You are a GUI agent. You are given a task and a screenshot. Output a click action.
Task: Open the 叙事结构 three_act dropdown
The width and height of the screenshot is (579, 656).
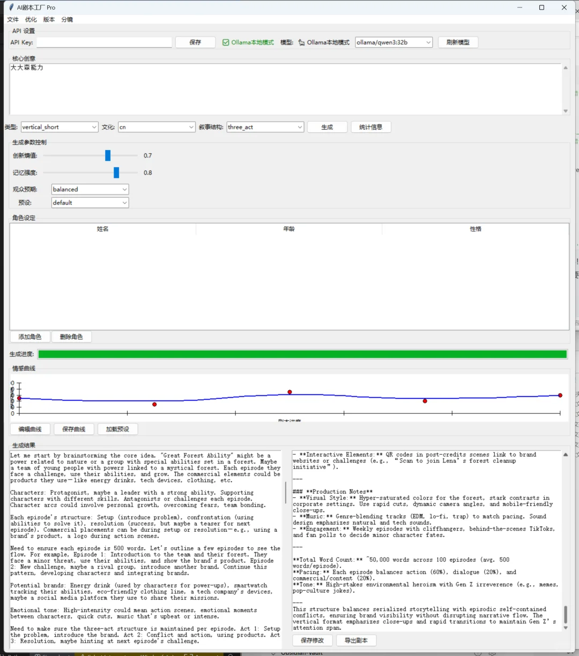[265, 127]
